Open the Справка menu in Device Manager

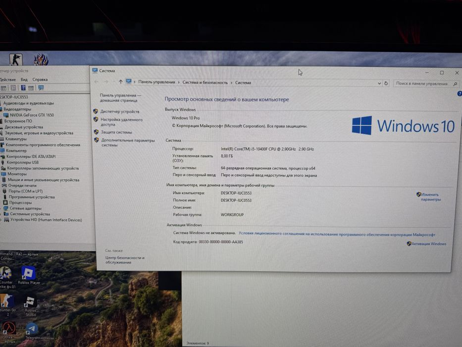pos(40,80)
